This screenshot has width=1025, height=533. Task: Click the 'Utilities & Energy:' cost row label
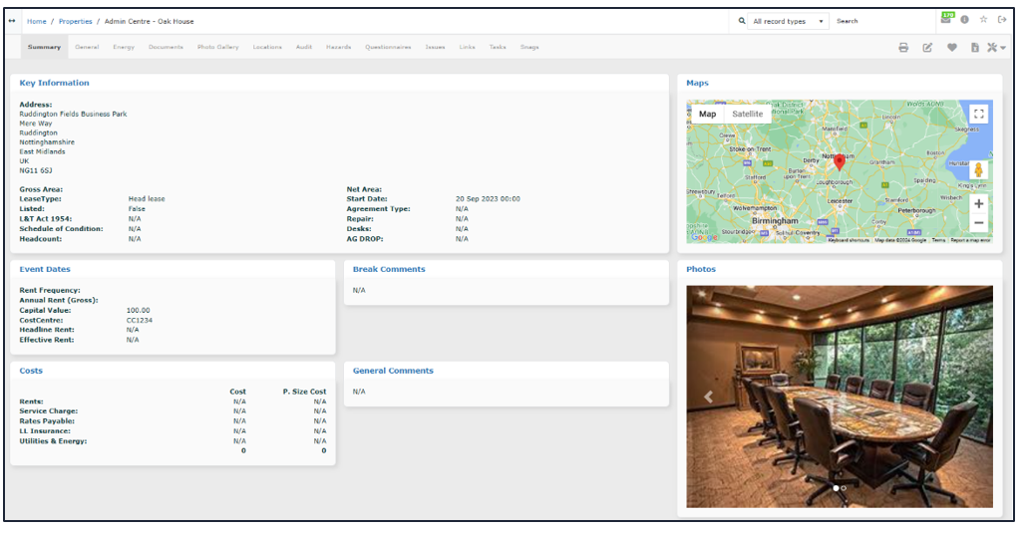53,441
